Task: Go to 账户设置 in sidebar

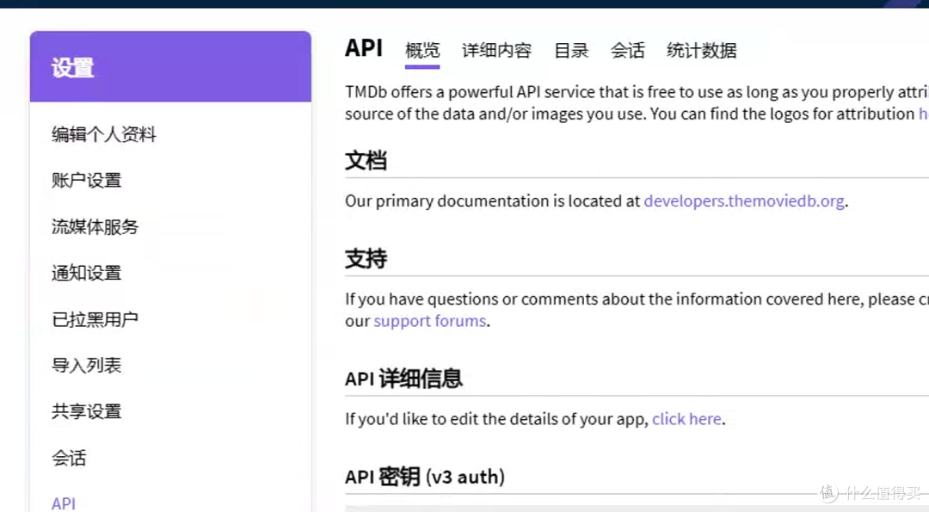Action: pos(87,180)
